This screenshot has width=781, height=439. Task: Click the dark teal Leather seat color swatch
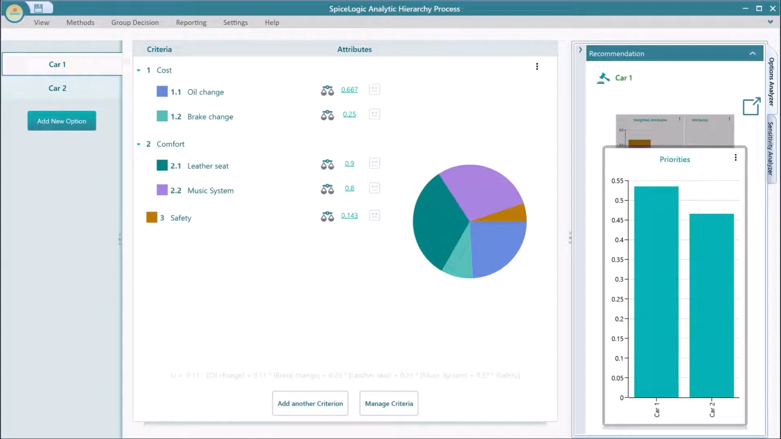pyautogui.click(x=162, y=165)
